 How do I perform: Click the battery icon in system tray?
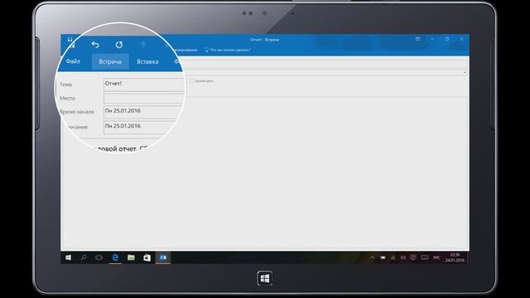(383, 257)
